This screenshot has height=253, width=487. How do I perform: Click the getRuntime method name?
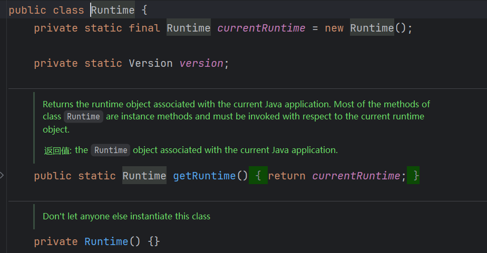pyautogui.click(x=204, y=176)
